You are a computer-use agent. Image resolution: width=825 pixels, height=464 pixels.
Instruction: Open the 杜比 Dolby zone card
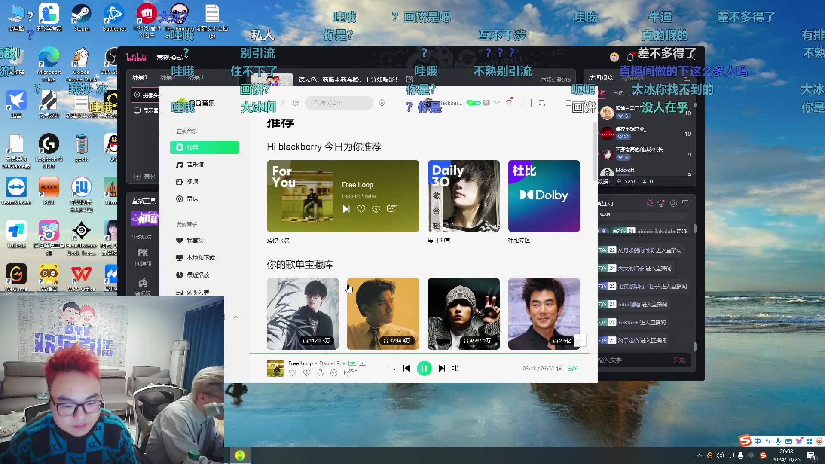(544, 196)
